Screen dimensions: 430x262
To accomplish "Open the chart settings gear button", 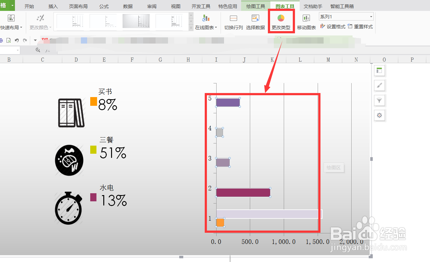I will tap(379, 115).
